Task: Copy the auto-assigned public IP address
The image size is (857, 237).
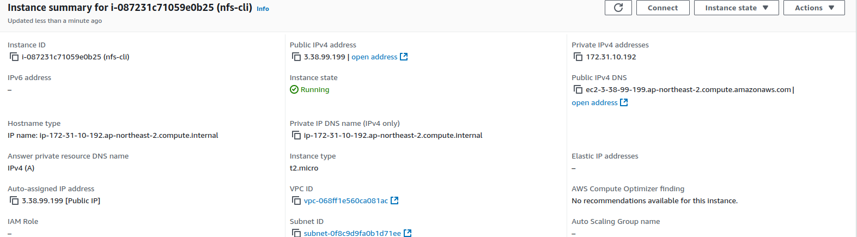Action: [x=14, y=200]
